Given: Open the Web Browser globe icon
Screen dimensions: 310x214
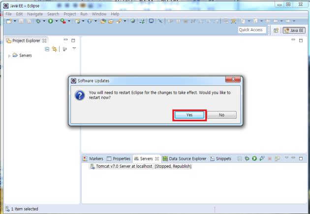Looking at the screenshot, I should 133,21.
